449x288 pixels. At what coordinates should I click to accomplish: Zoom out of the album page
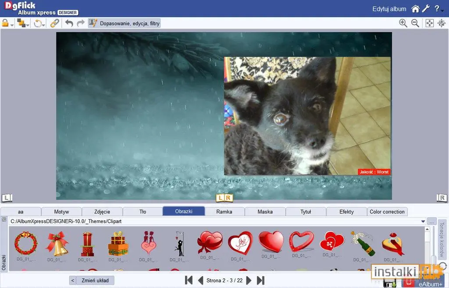tap(415, 23)
